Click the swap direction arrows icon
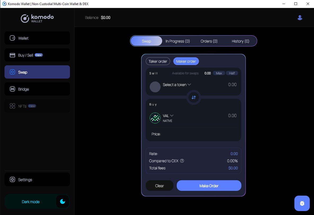The image size is (314, 215). point(194,97)
